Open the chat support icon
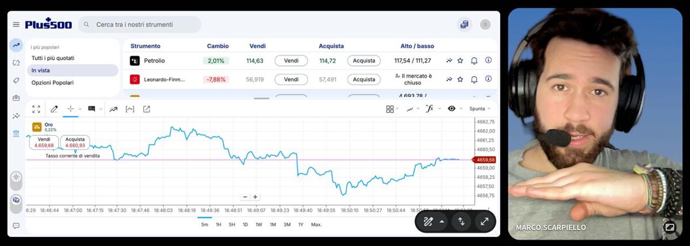 (16, 226)
